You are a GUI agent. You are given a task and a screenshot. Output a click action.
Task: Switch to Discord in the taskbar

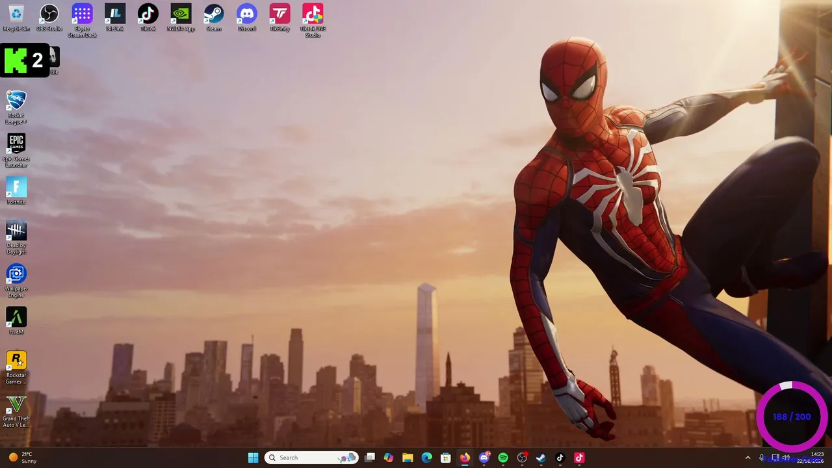pyautogui.click(x=484, y=458)
